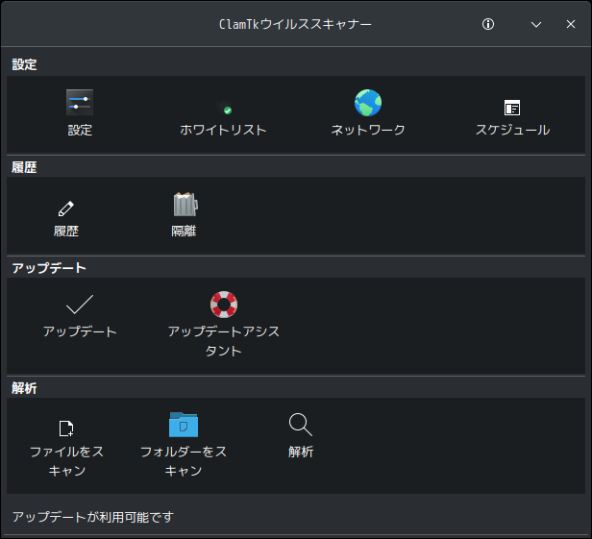This screenshot has height=539, width=592.
Task: Open the 解析 magnifying glass icon
Action: click(301, 425)
